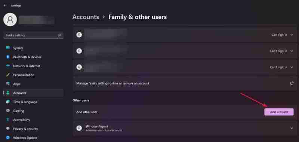Click the Find a setting field
Screen dimensions: 299x142
[x=33, y=35]
